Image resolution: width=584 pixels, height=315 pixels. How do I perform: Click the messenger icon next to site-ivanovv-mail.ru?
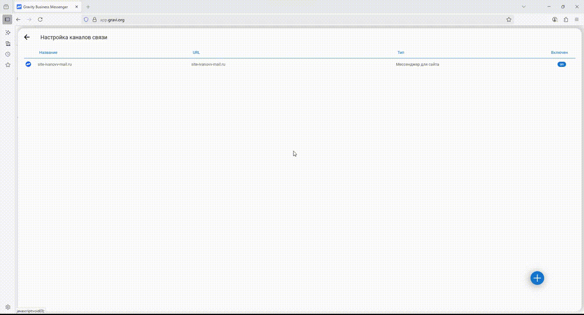[x=28, y=64]
